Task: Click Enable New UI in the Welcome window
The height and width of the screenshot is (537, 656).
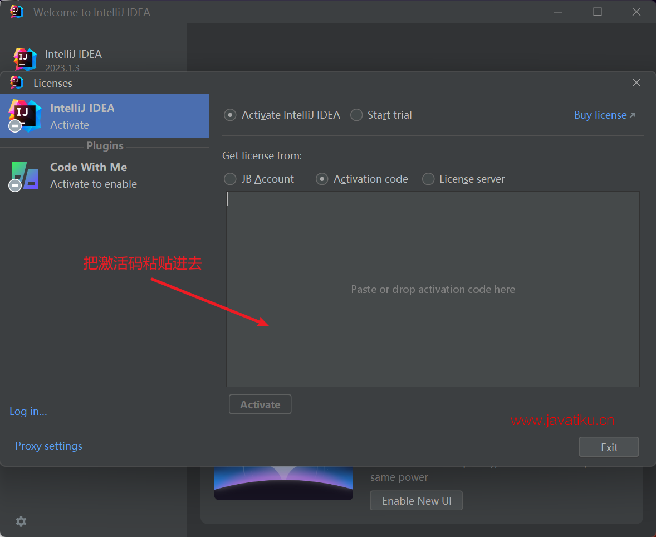Action: 417,501
